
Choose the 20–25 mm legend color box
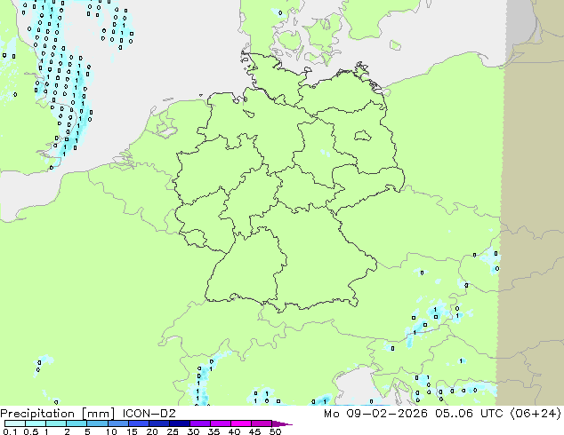[x=159, y=423]
